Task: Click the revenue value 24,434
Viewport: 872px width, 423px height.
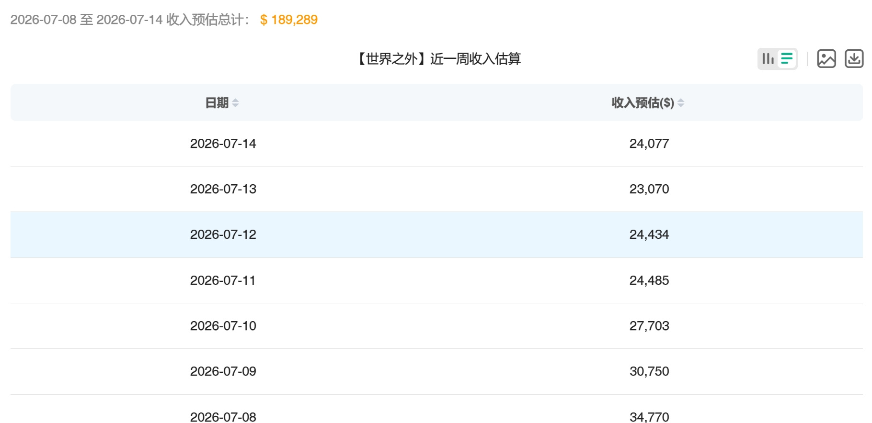Action: coord(649,234)
